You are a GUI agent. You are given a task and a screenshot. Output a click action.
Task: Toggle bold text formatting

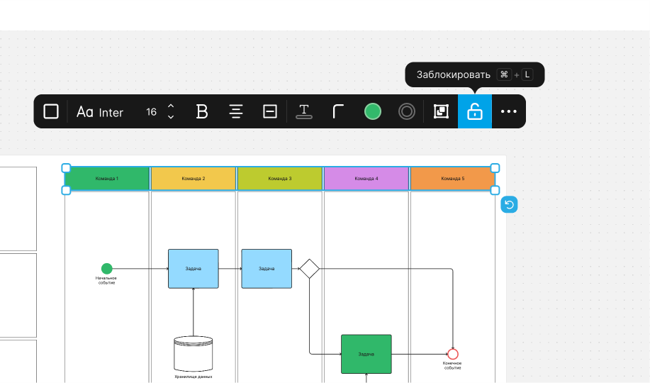[x=202, y=111]
